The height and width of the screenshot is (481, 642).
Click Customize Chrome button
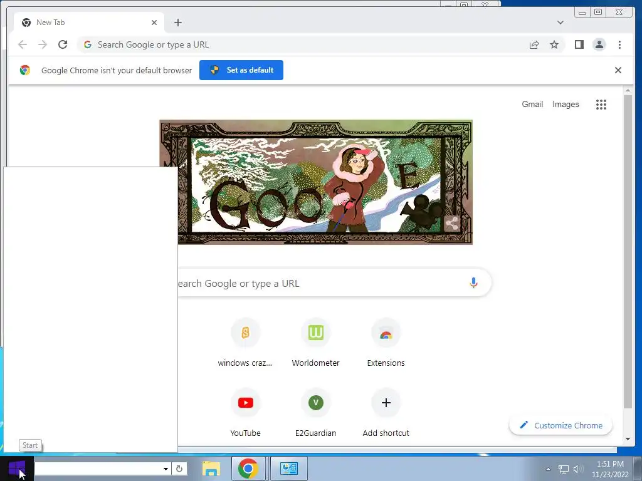tap(560, 425)
